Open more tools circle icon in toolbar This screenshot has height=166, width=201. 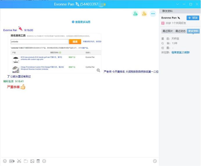click(x=44, y=161)
